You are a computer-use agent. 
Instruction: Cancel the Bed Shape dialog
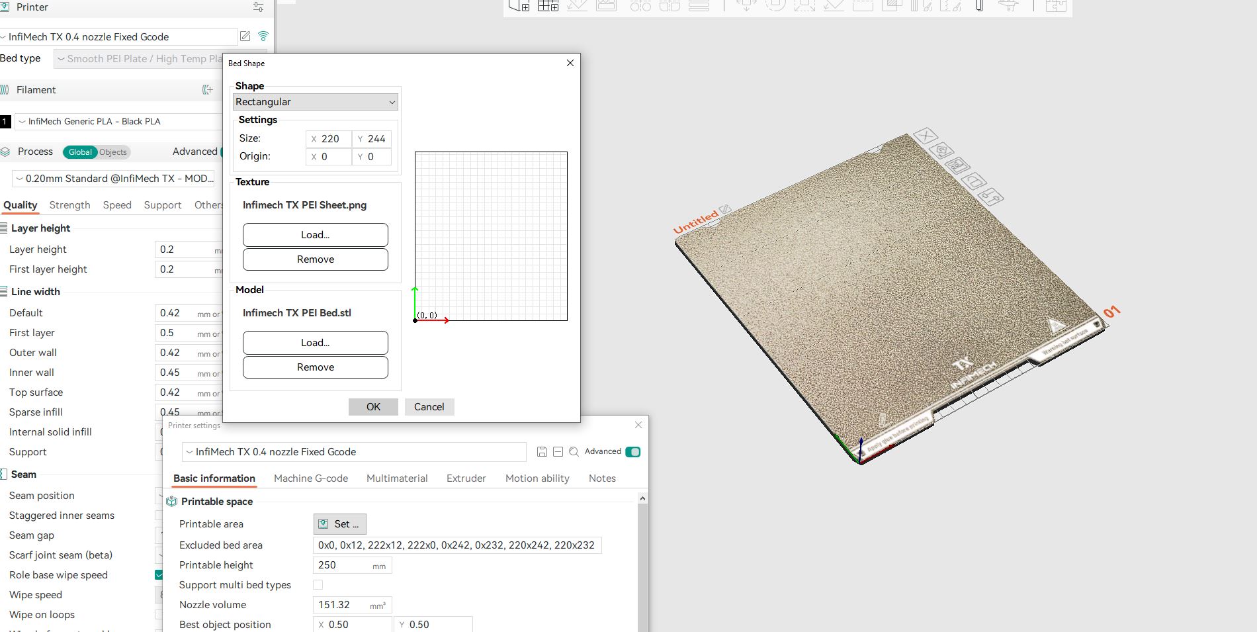click(x=429, y=407)
